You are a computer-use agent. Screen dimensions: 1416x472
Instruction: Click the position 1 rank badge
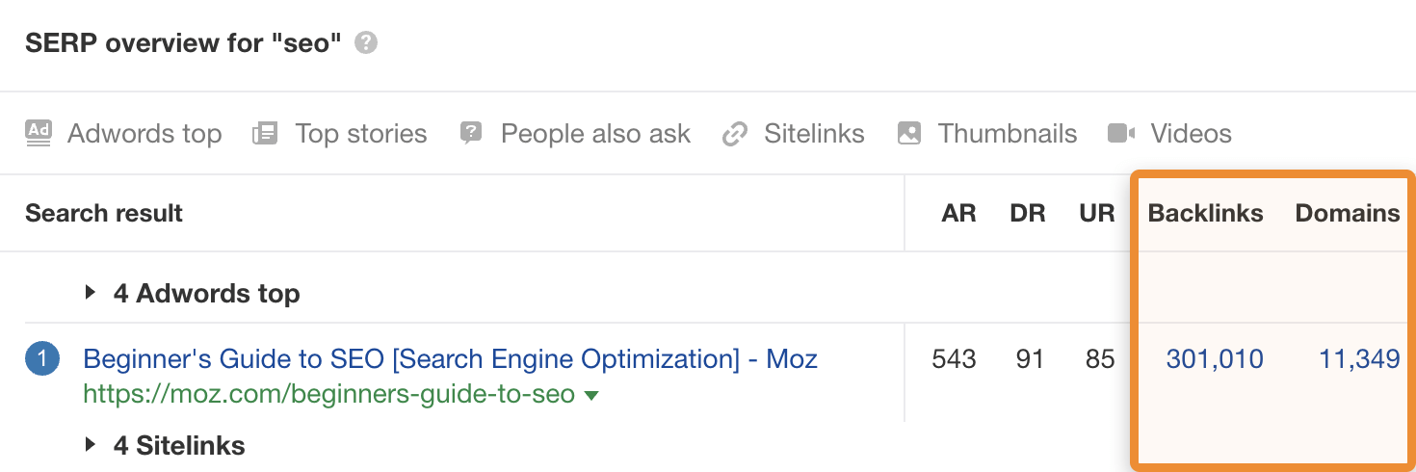42,360
